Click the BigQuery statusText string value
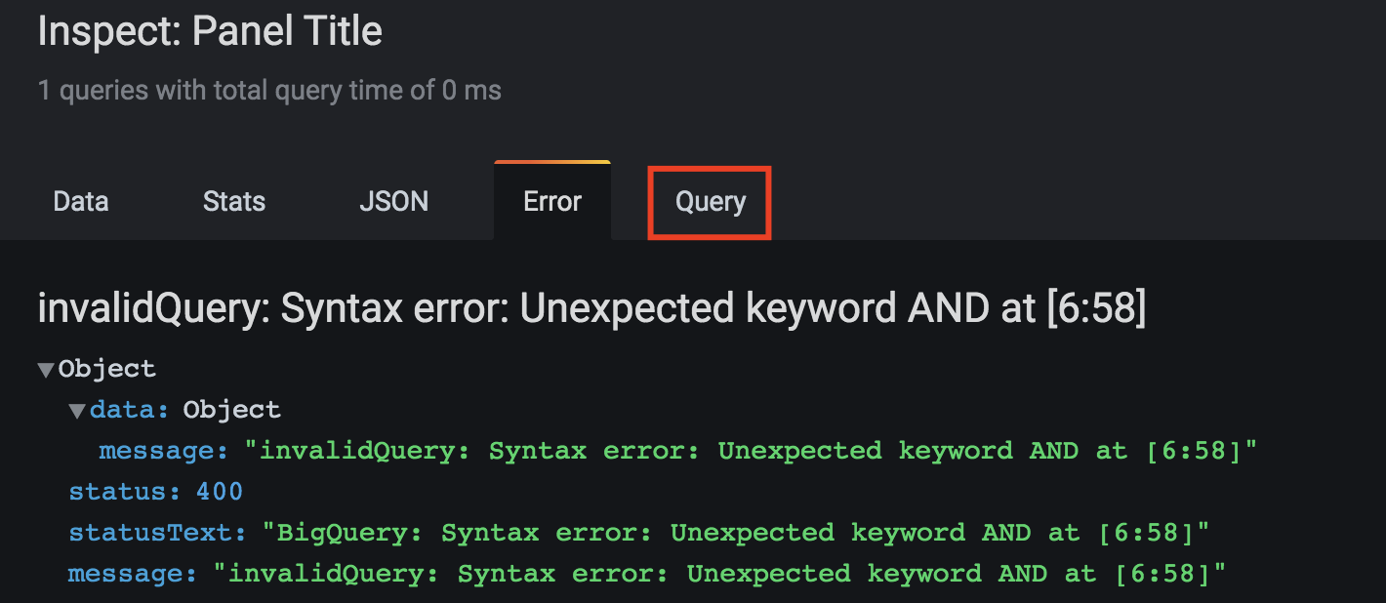This screenshot has width=1386, height=603. [x=735, y=533]
